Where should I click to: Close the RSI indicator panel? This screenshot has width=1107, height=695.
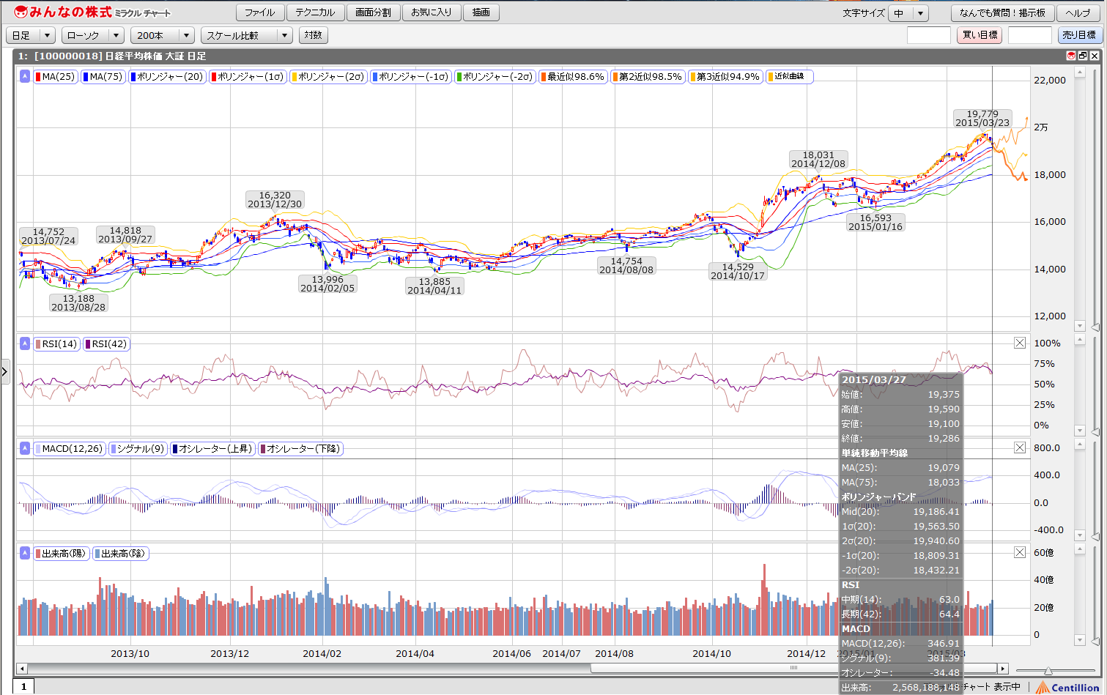pos(1019,343)
